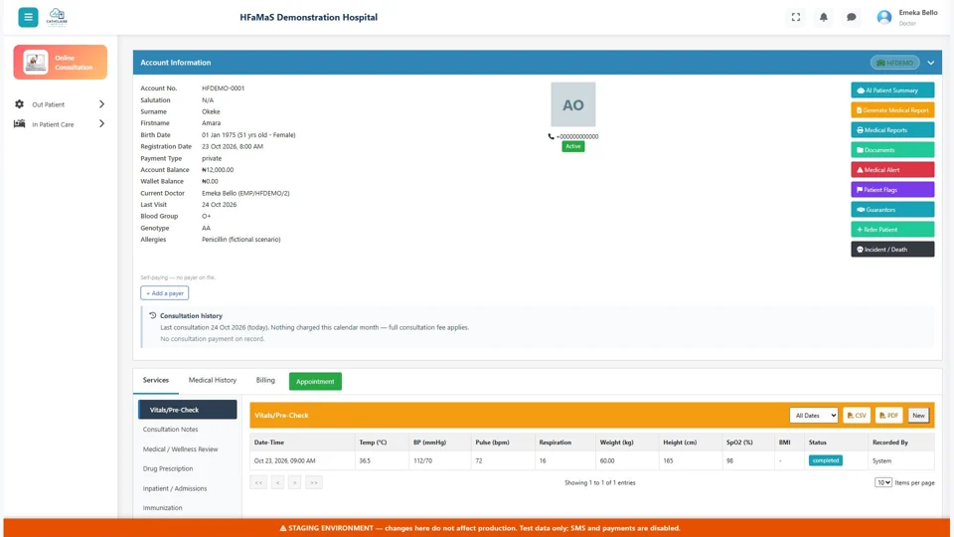This screenshot has width=954, height=537.
Task: Click the In Patient Care bed icon
Action: click(x=20, y=124)
